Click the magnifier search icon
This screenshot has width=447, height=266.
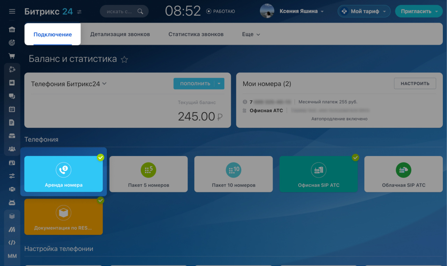[140, 11]
